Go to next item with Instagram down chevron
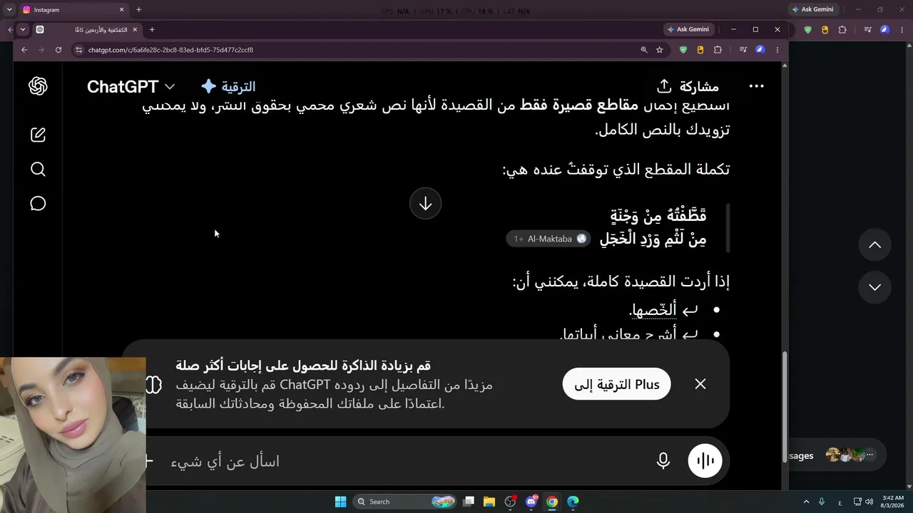913x513 pixels. pos(874,287)
